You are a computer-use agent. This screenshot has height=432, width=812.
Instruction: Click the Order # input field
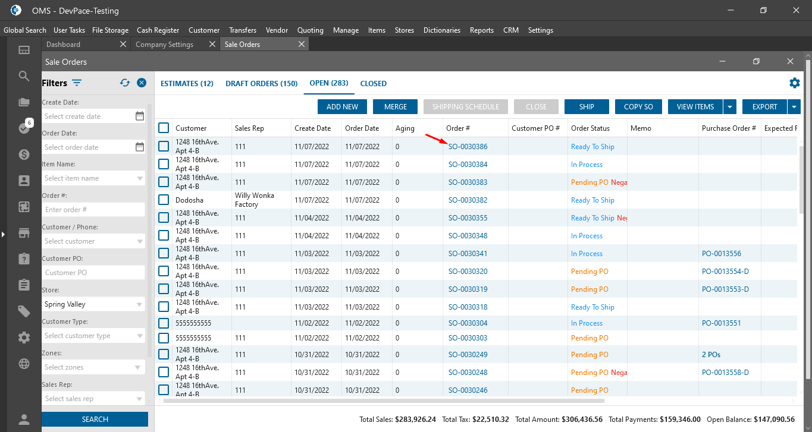(93, 210)
